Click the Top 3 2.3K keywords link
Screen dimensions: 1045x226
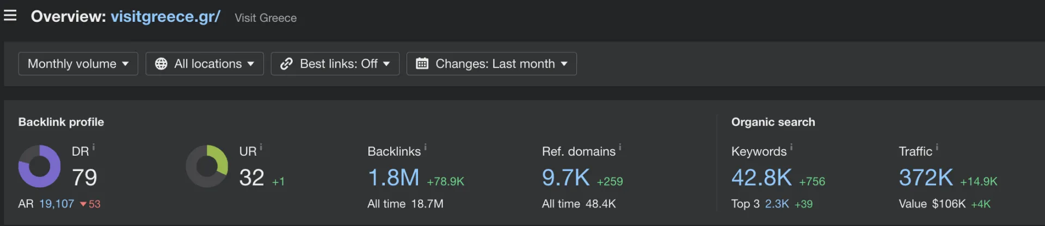click(x=777, y=204)
